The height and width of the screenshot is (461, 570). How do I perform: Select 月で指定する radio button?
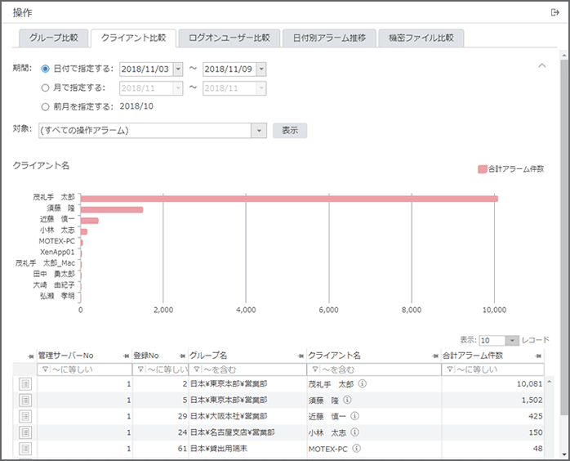click(45, 87)
